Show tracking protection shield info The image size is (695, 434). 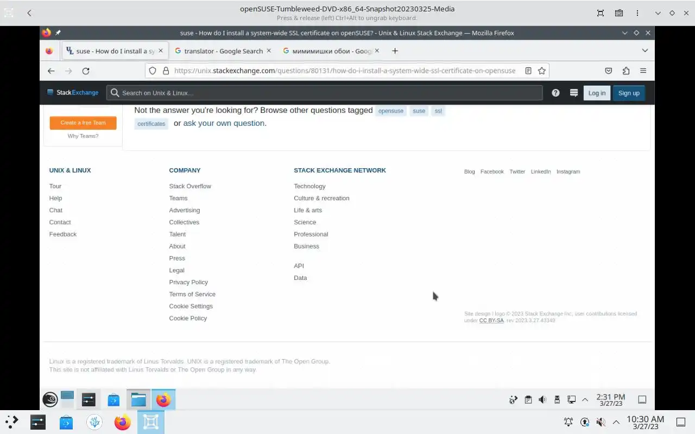point(153,71)
